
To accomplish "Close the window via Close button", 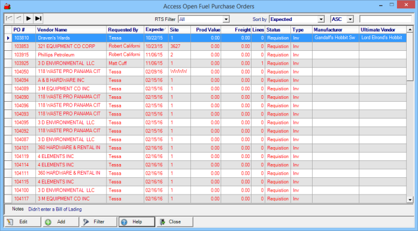I will [x=175, y=221].
